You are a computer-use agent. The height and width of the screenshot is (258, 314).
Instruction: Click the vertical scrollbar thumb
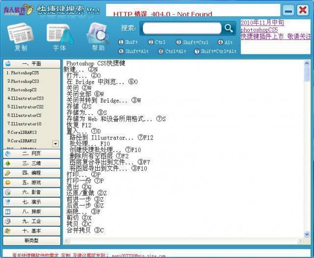click(x=307, y=74)
